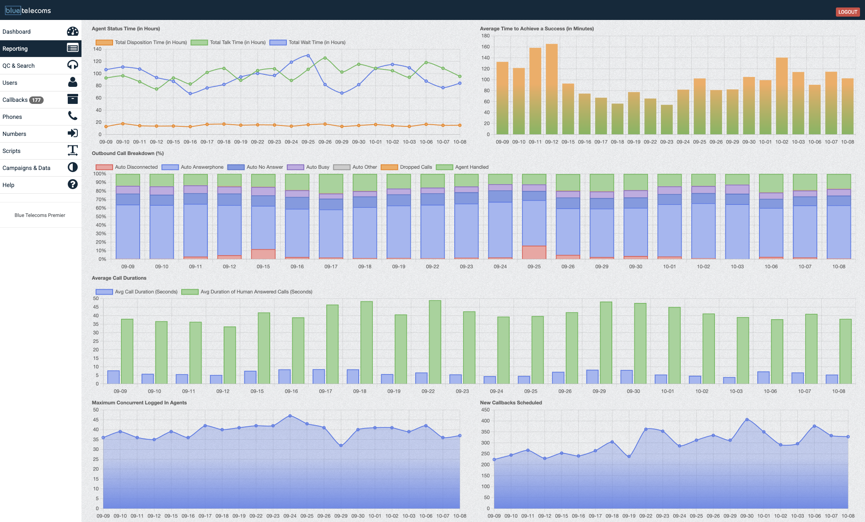
Task: Hide the Auto Answerphone series via its legend
Action: pos(201,167)
